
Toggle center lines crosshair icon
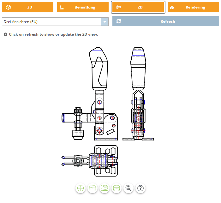click(x=81, y=188)
